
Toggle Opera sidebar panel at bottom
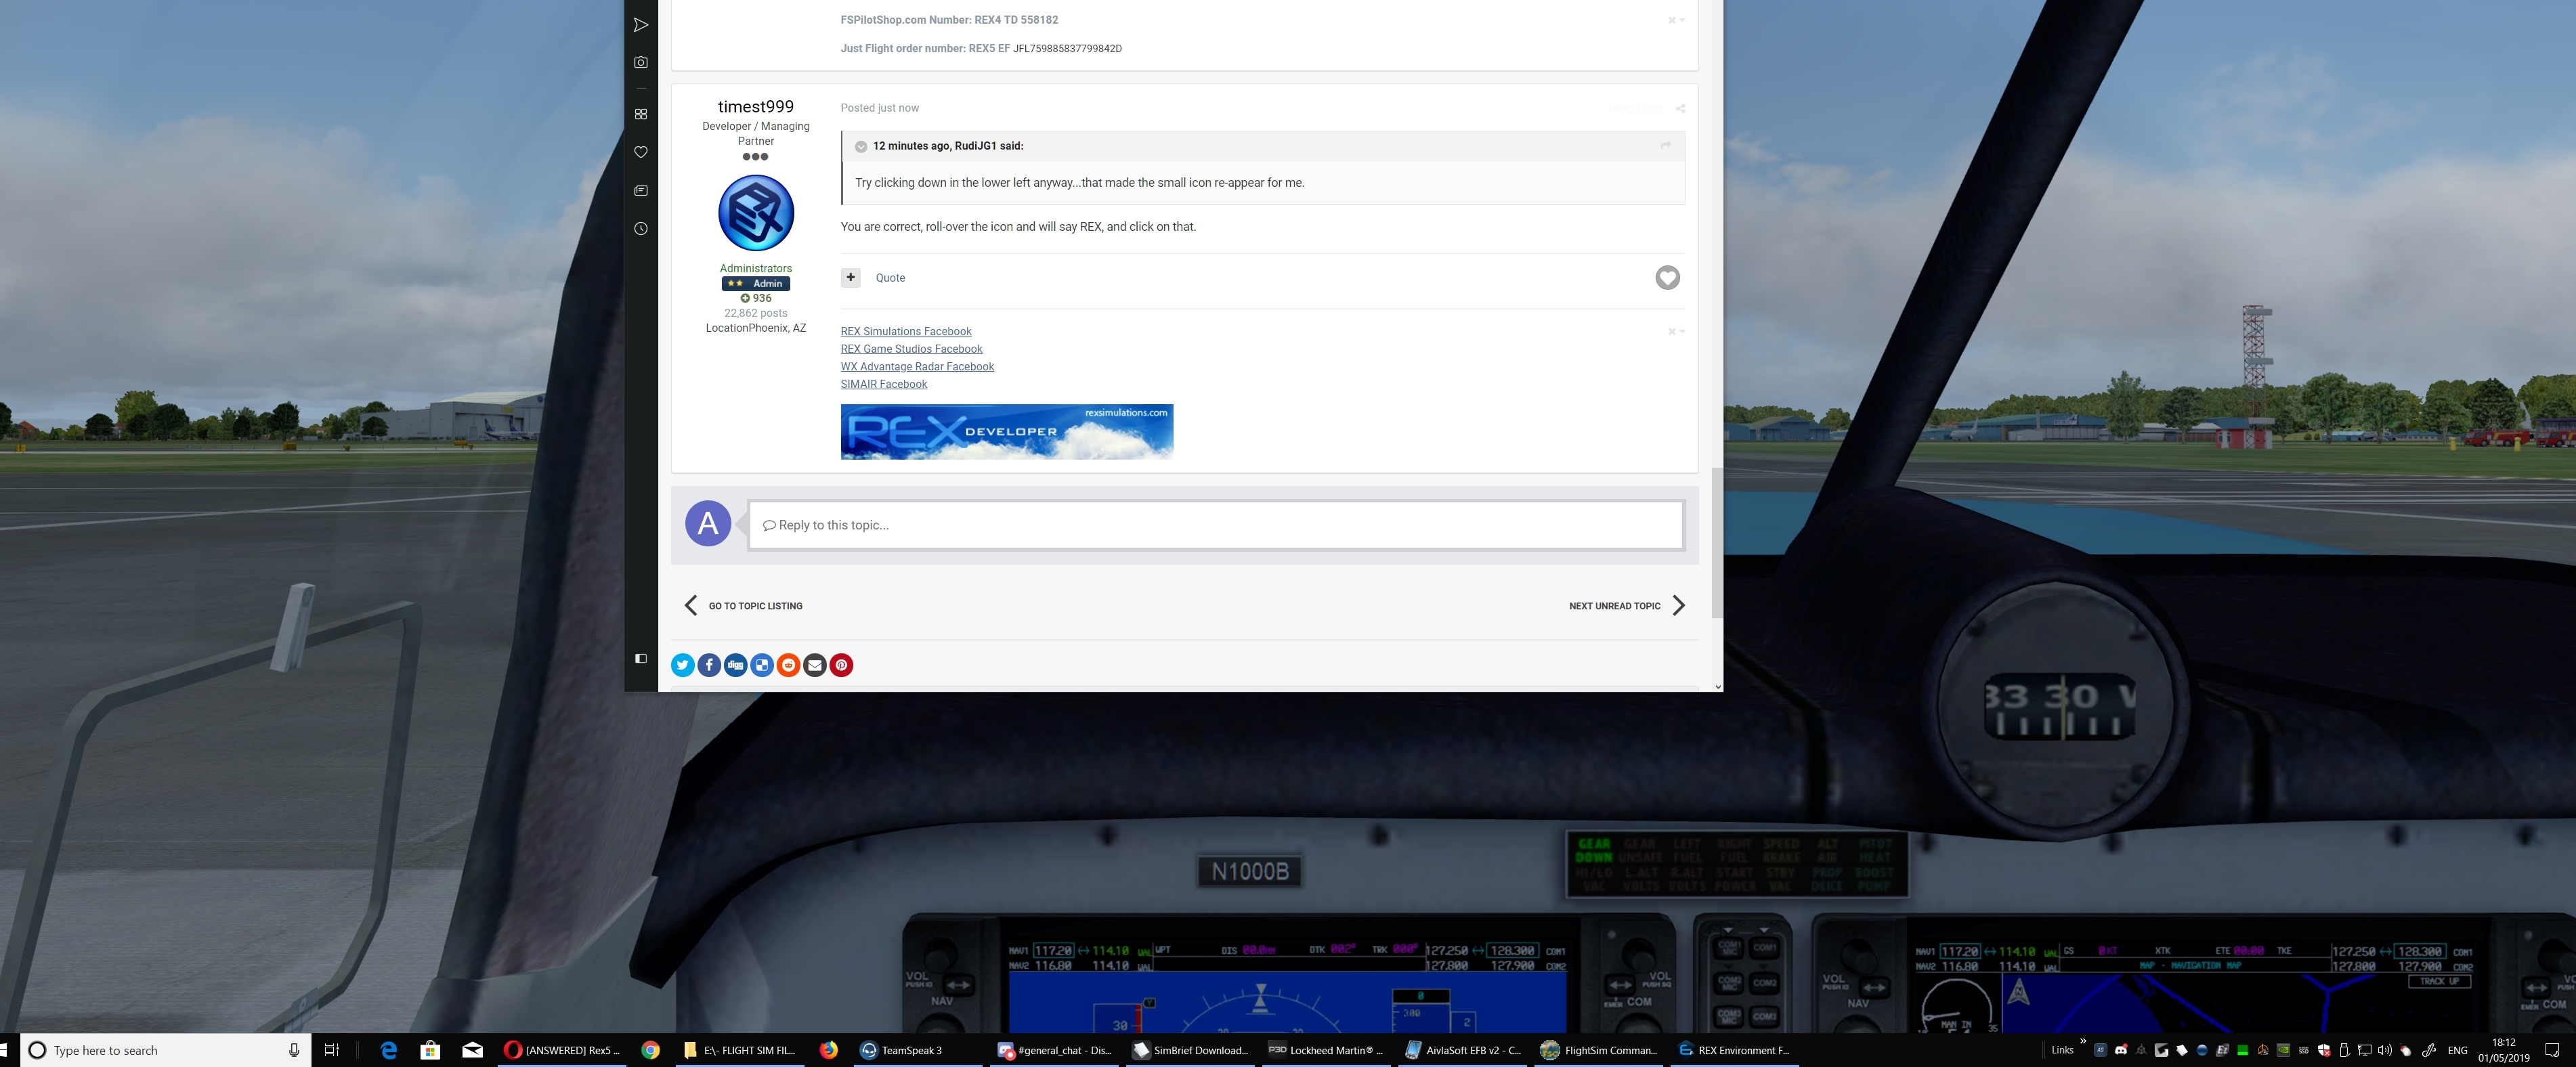point(641,658)
